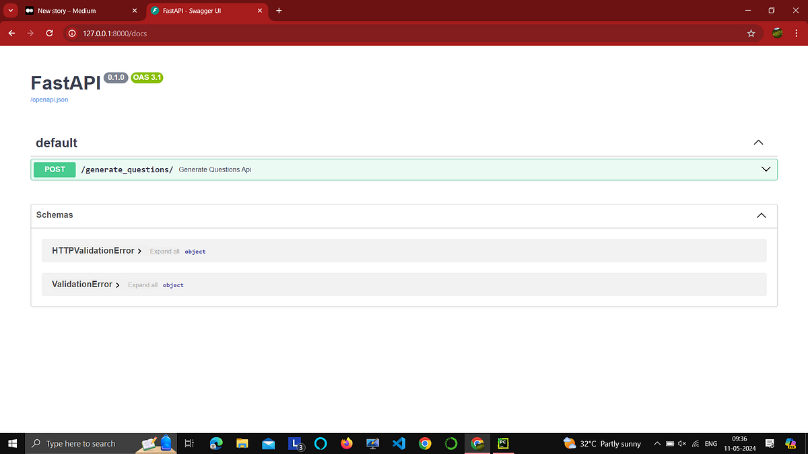Screen dimensions: 808x454
Task: Open Firefox from the taskbar
Action: point(346,443)
